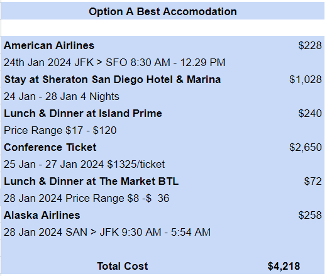The width and height of the screenshot is (327, 276).
Task: Click the $258 return flight cost
Action: coord(310,215)
